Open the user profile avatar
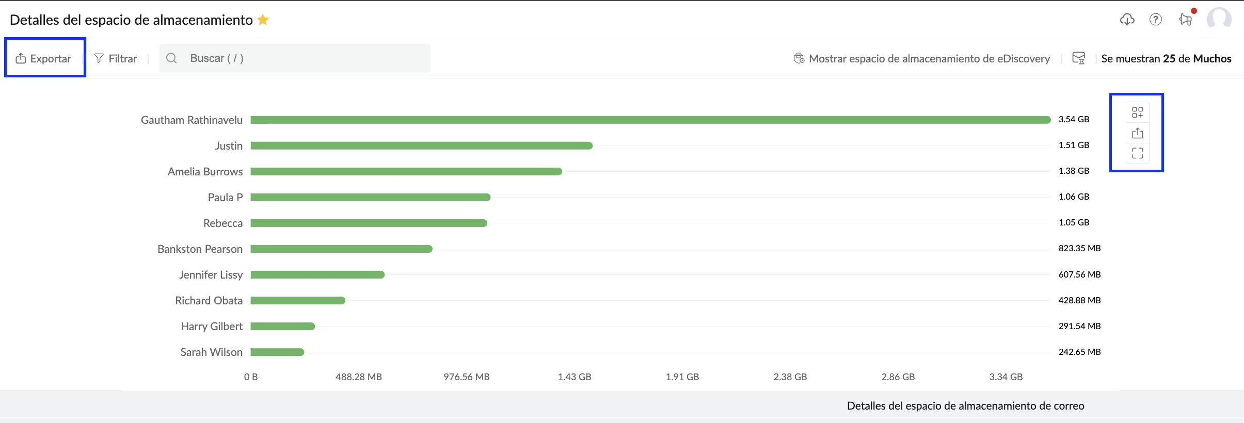The width and height of the screenshot is (1244, 423). pyautogui.click(x=1219, y=20)
